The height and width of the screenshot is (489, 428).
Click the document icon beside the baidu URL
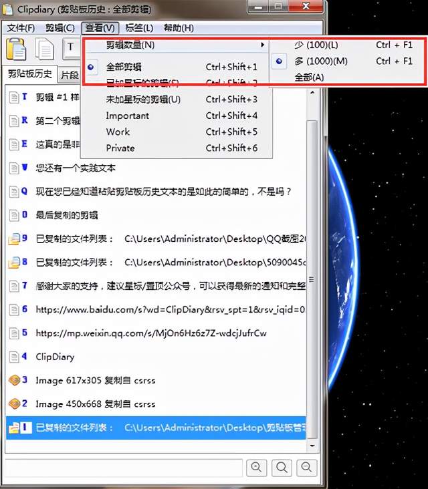coord(14,310)
